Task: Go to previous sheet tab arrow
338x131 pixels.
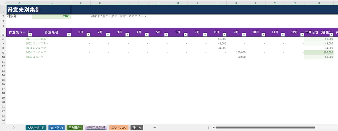Action: click(x=6, y=127)
